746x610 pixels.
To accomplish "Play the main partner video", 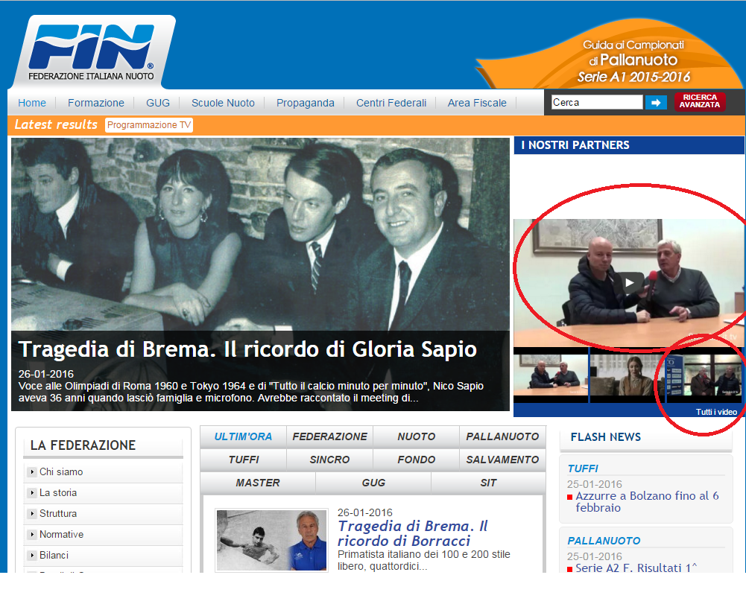I will tap(629, 283).
